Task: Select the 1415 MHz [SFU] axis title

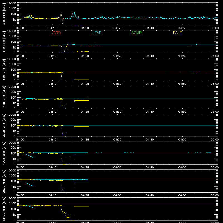Action: (x=4, y=97)
